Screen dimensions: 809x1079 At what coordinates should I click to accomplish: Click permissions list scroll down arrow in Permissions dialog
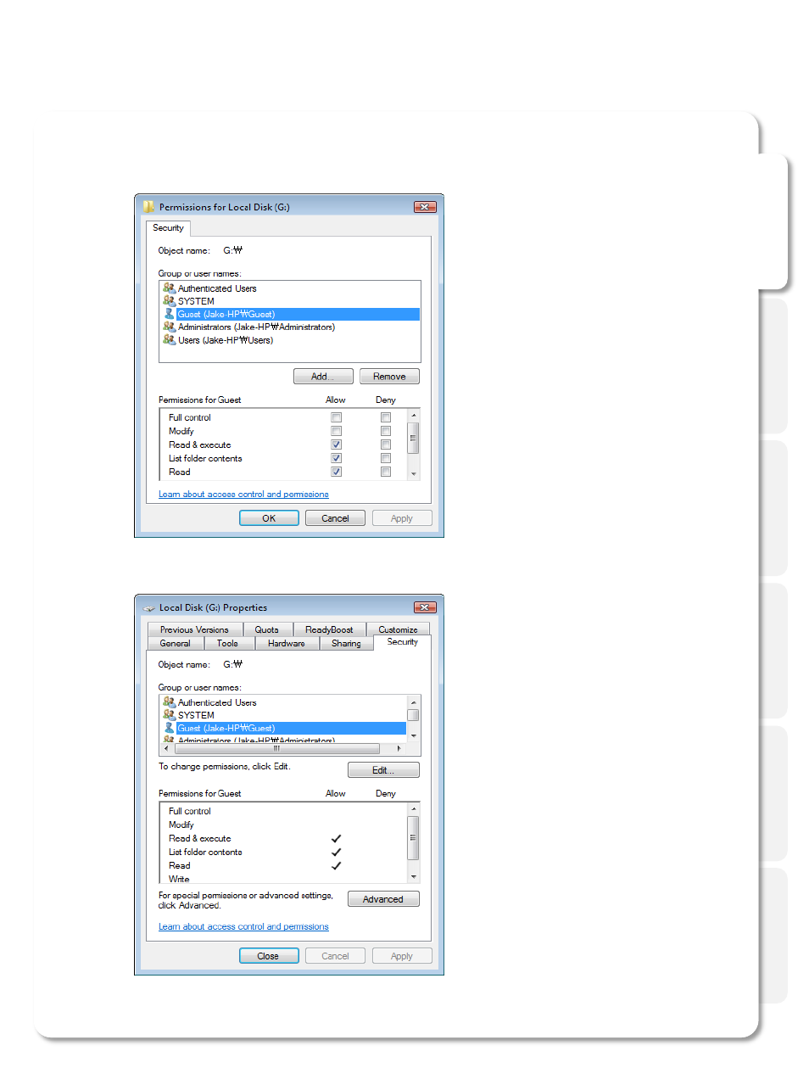(x=414, y=473)
